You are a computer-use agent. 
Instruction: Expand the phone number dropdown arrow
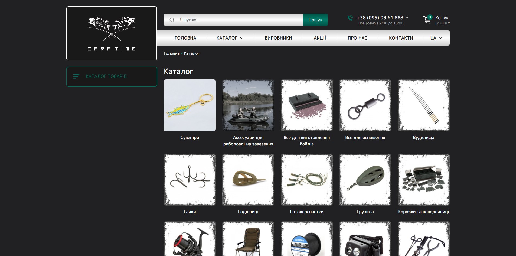click(407, 17)
